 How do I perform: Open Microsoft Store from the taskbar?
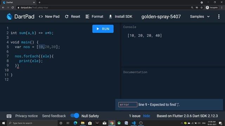90,123
